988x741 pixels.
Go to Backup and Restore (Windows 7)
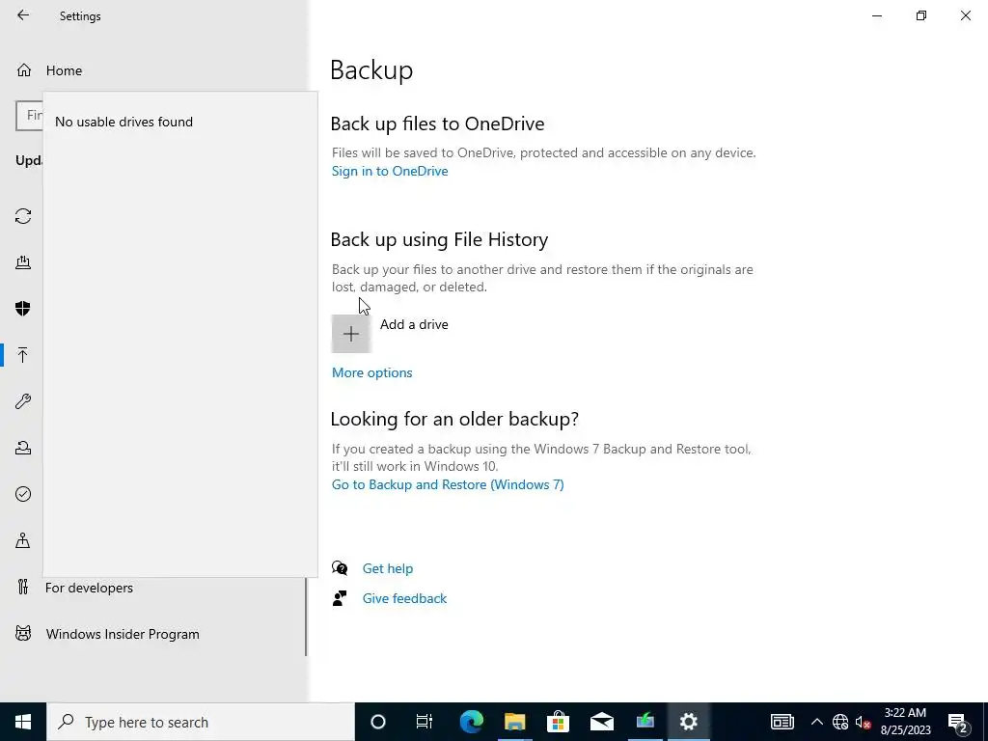tap(448, 484)
